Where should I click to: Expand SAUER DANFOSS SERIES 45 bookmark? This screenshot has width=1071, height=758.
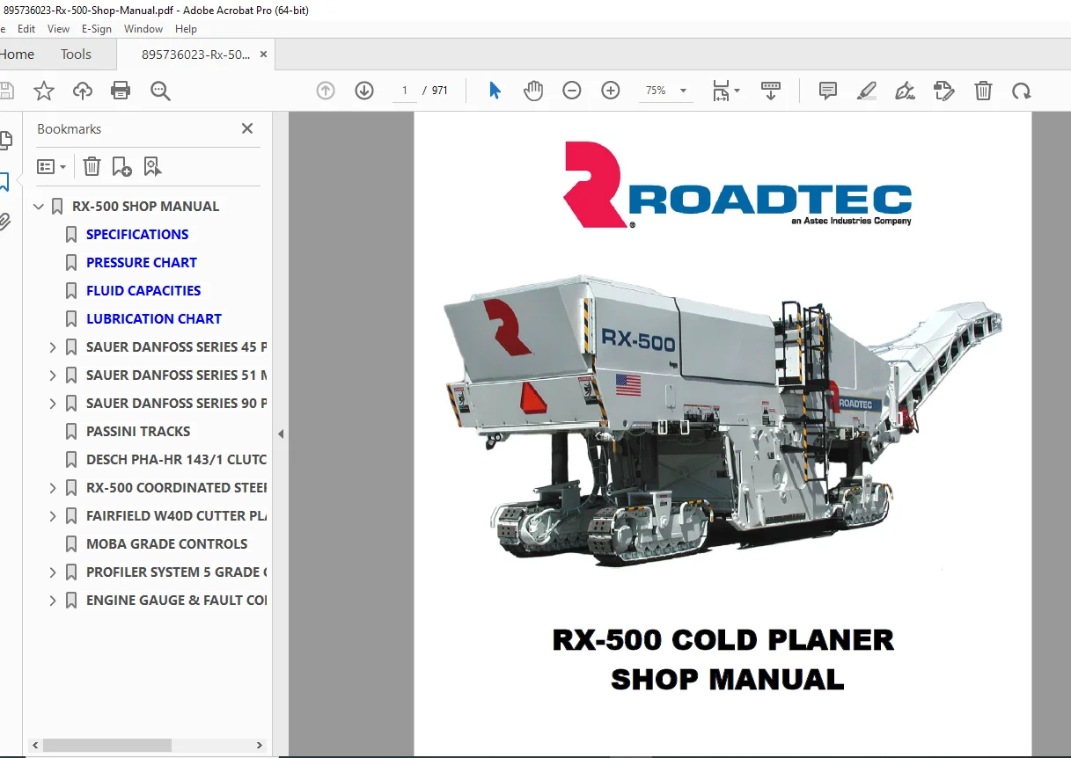pyautogui.click(x=53, y=347)
